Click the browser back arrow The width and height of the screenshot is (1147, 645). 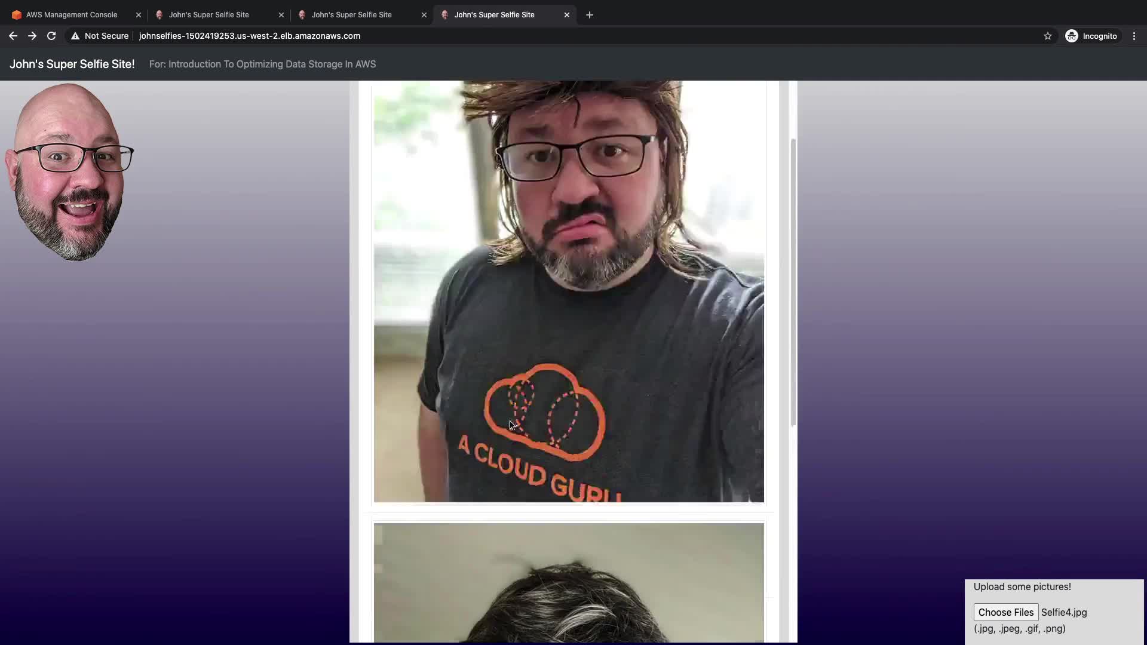click(13, 36)
